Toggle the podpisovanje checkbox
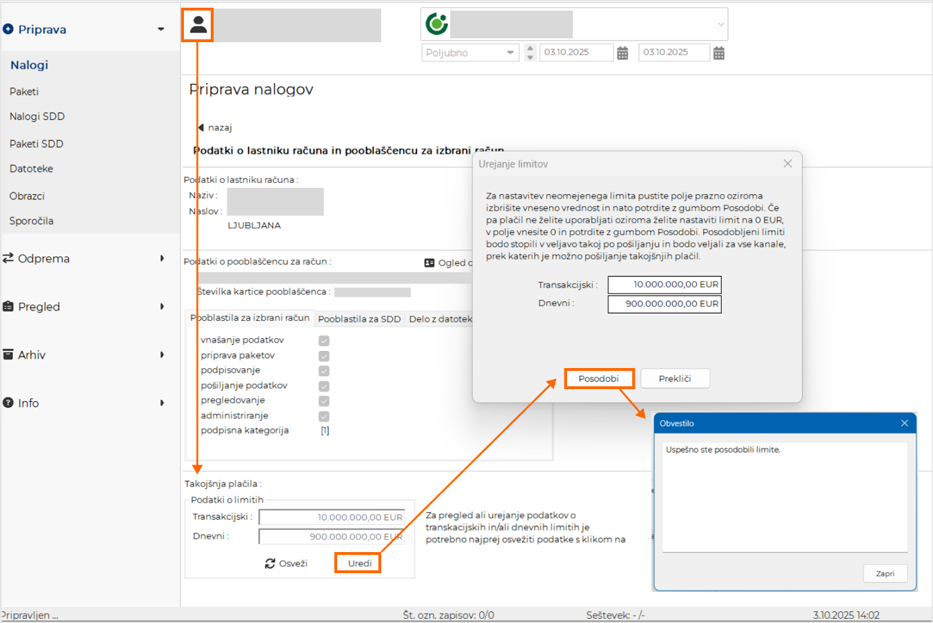This screenshot has width=933, height=623. tap(324, 371)
